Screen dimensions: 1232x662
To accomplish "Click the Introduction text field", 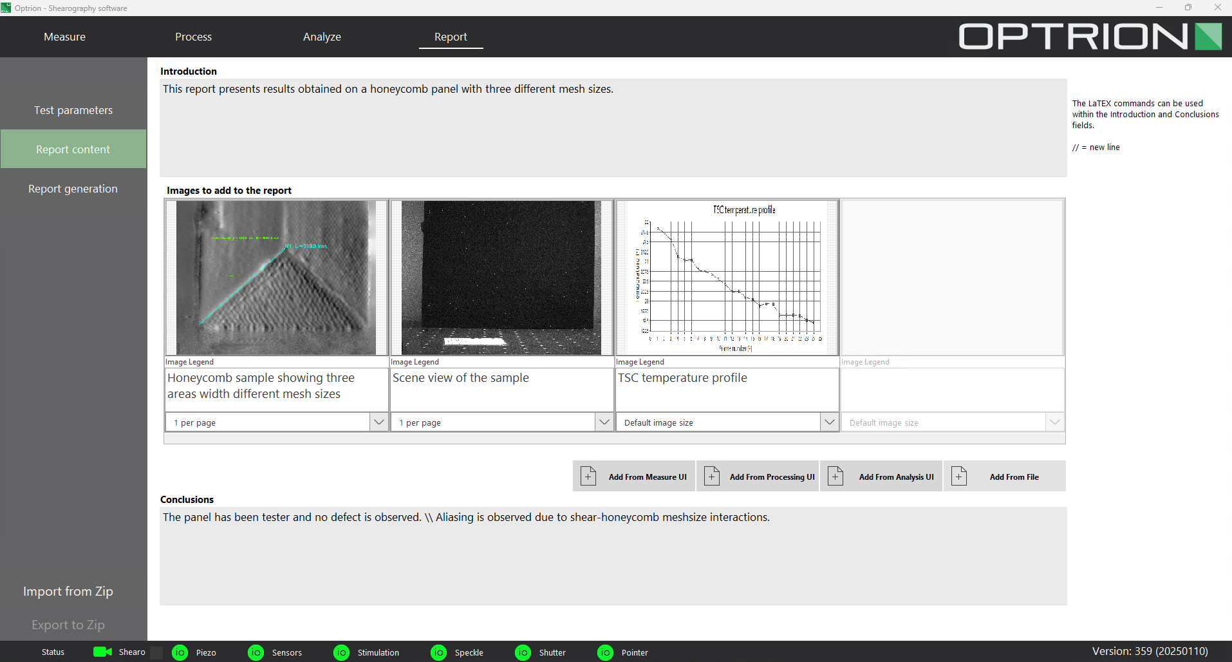I will (613, 128).
